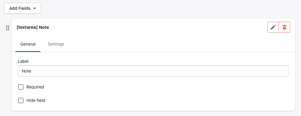Enable the Required checkbox
The width and height of the screenshot is (301, 116).
(x=21, y=87)
